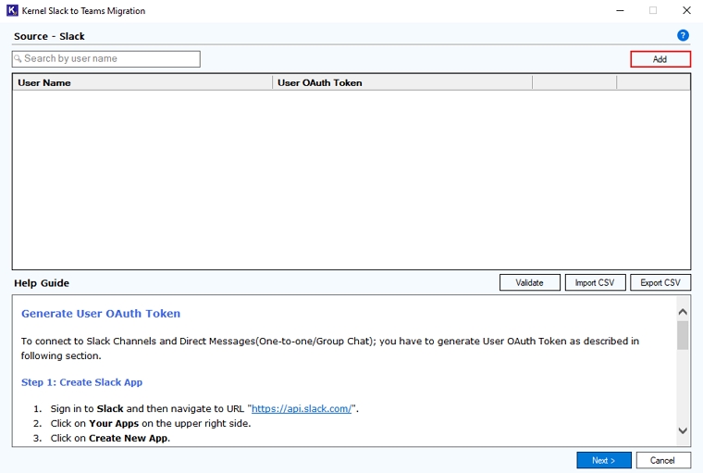
Task: Open the blue help question mark icon
Action: [x=683, y=35]
